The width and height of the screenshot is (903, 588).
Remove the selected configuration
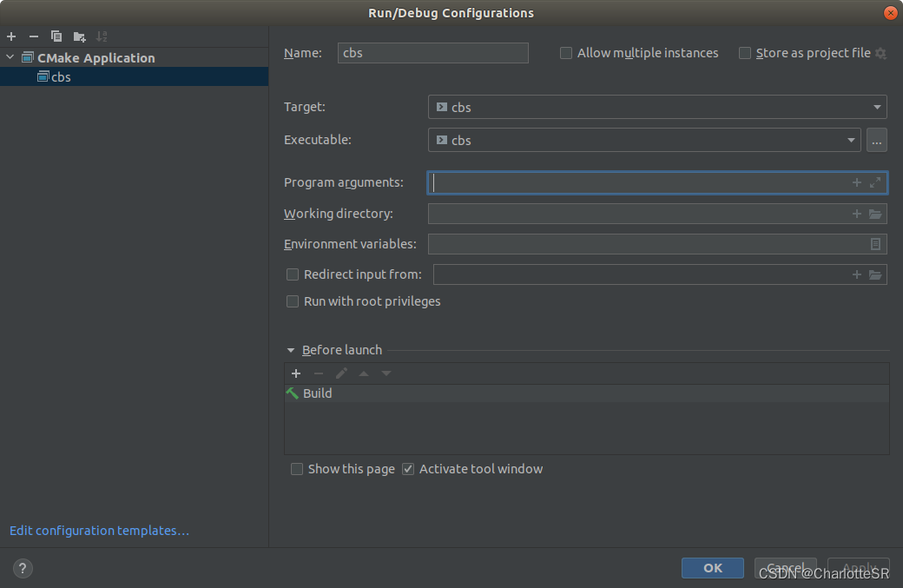pyautogui.click(x=32, y=36)
